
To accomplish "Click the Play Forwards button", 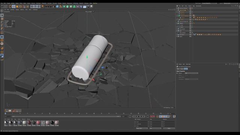I will 139,117.
